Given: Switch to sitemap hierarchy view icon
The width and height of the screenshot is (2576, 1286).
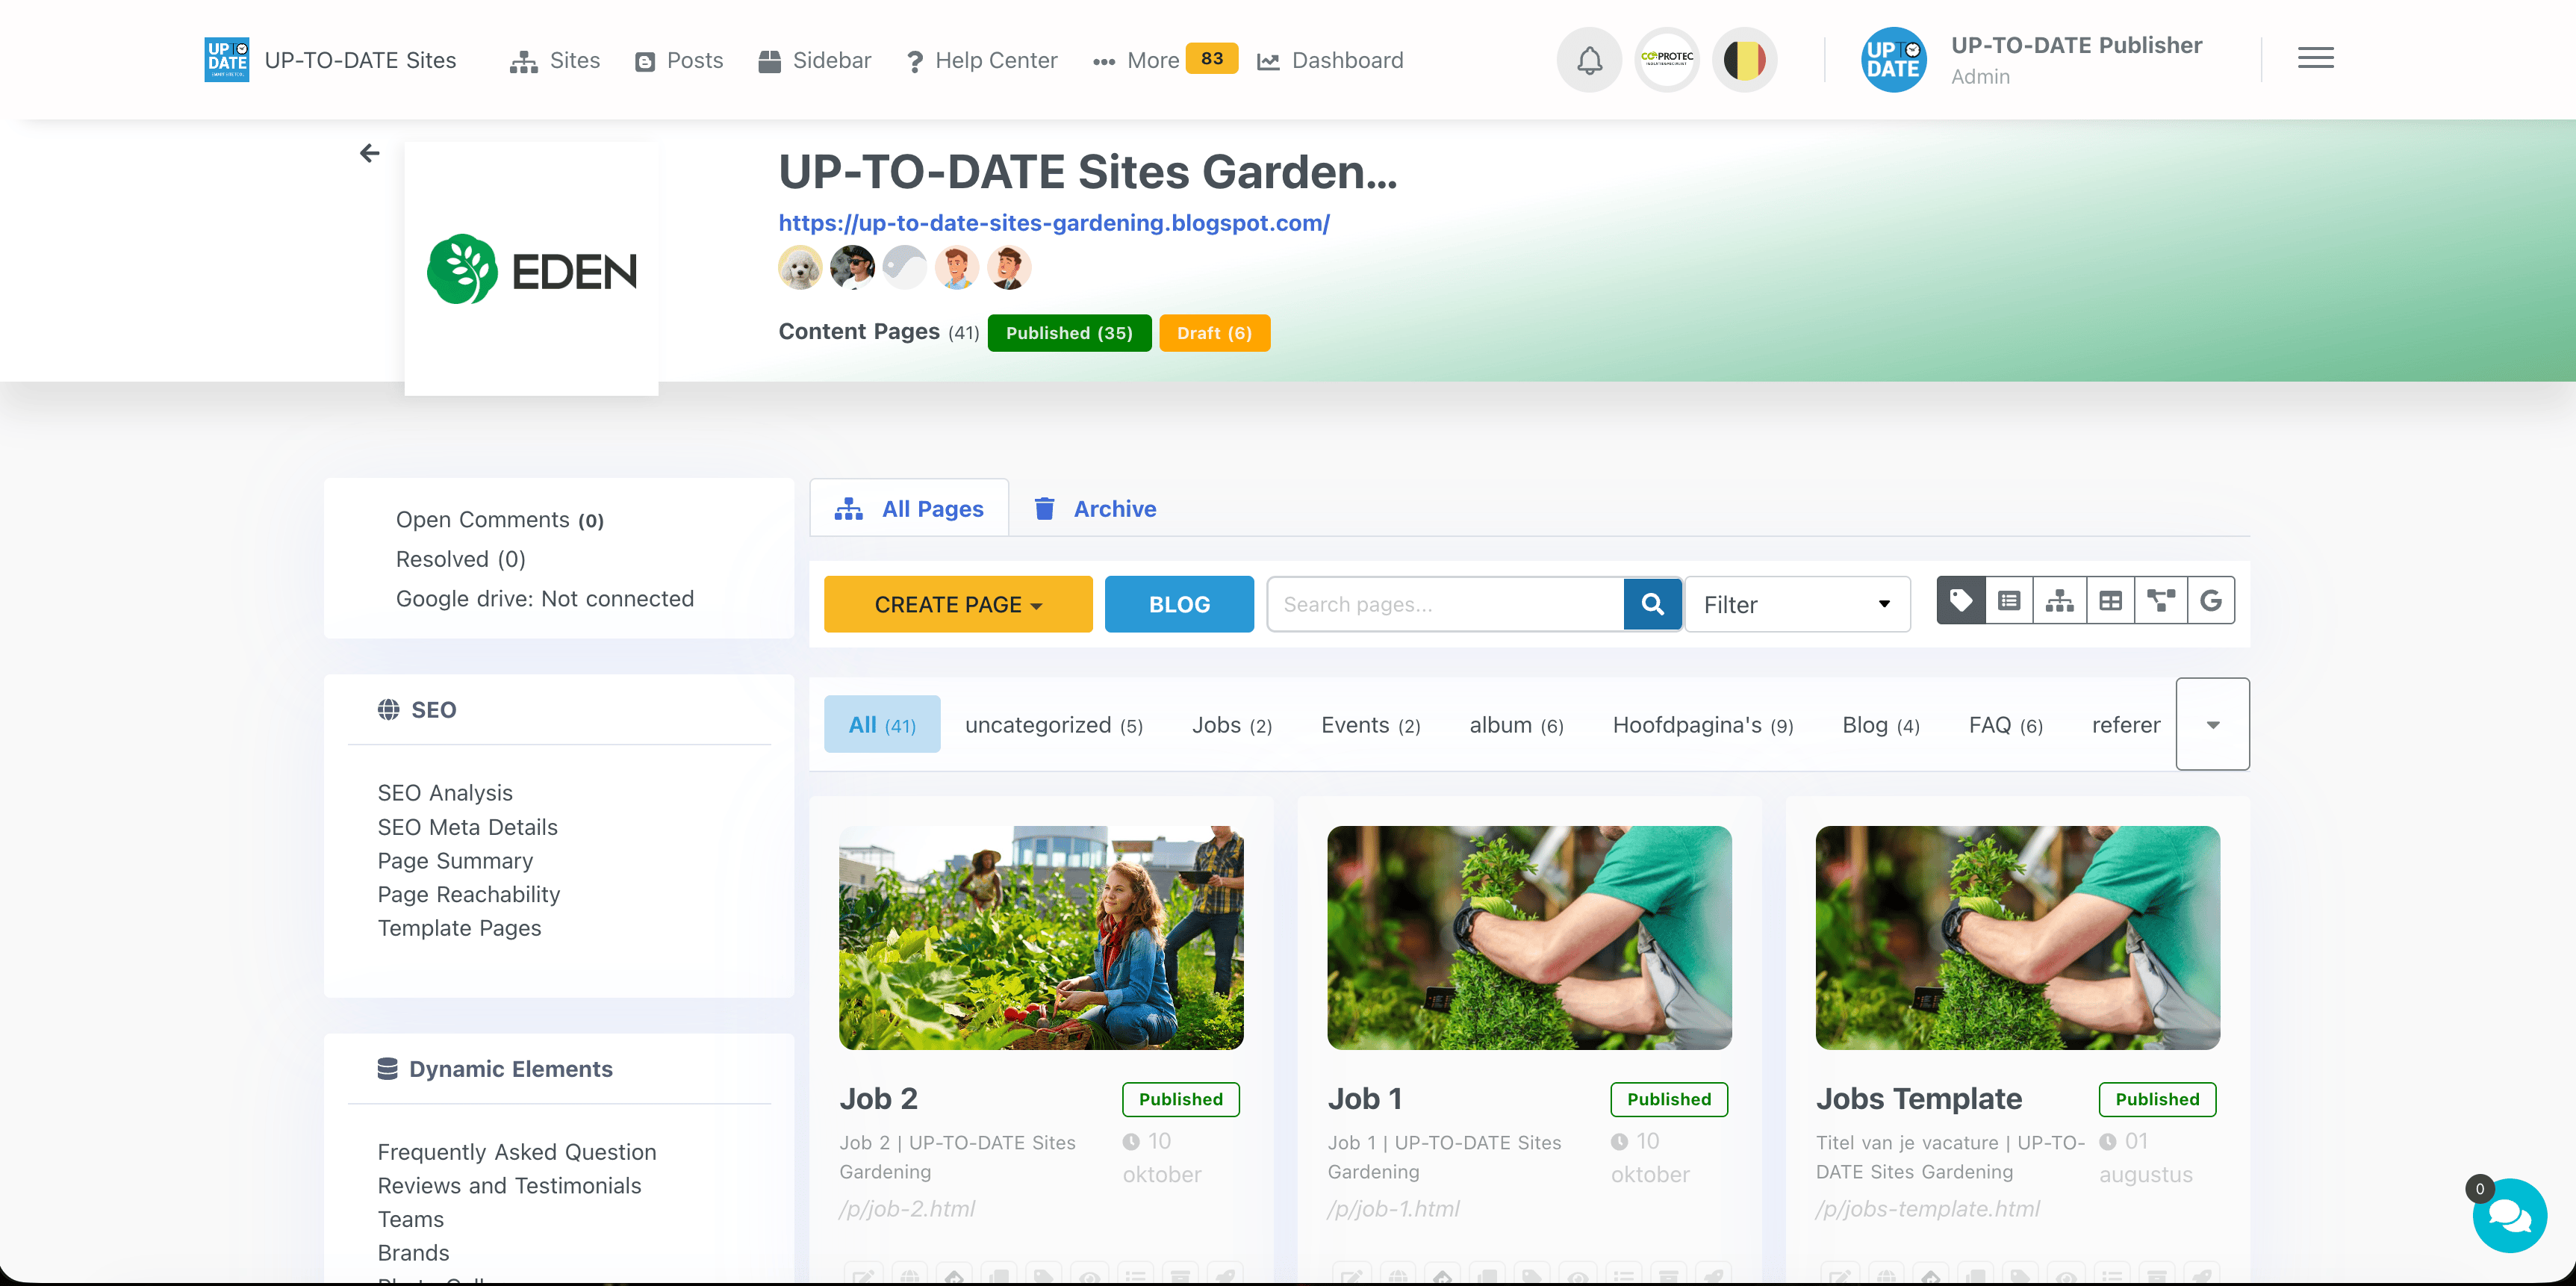Looking at the screenshot, I should point(2060,601).
